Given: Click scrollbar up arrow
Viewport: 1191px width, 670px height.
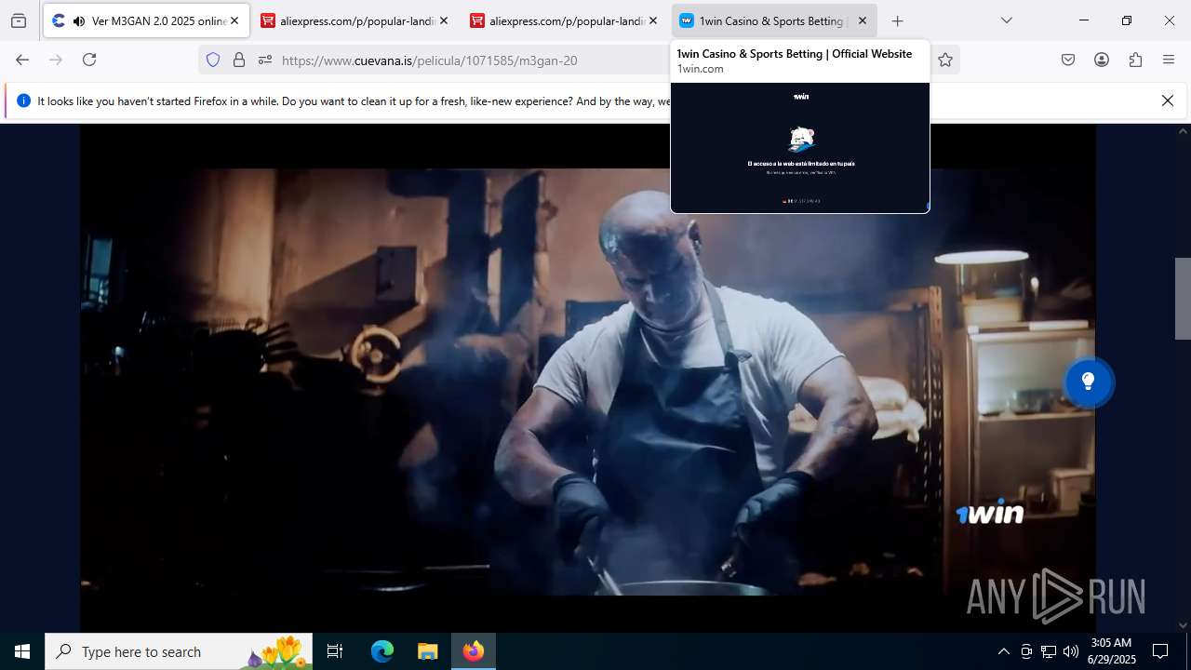Looking at the screenshot, I should coord(1183,131).
